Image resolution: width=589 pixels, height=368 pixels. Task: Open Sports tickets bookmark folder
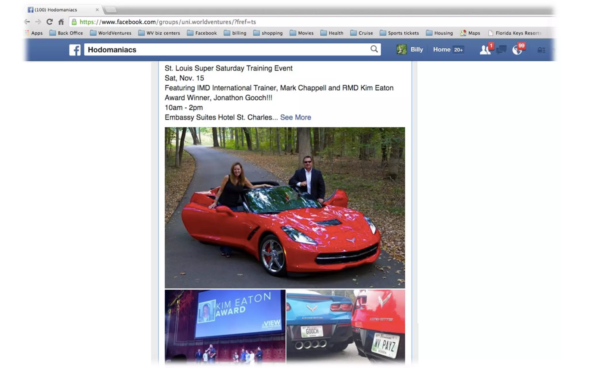coord(399,33)
